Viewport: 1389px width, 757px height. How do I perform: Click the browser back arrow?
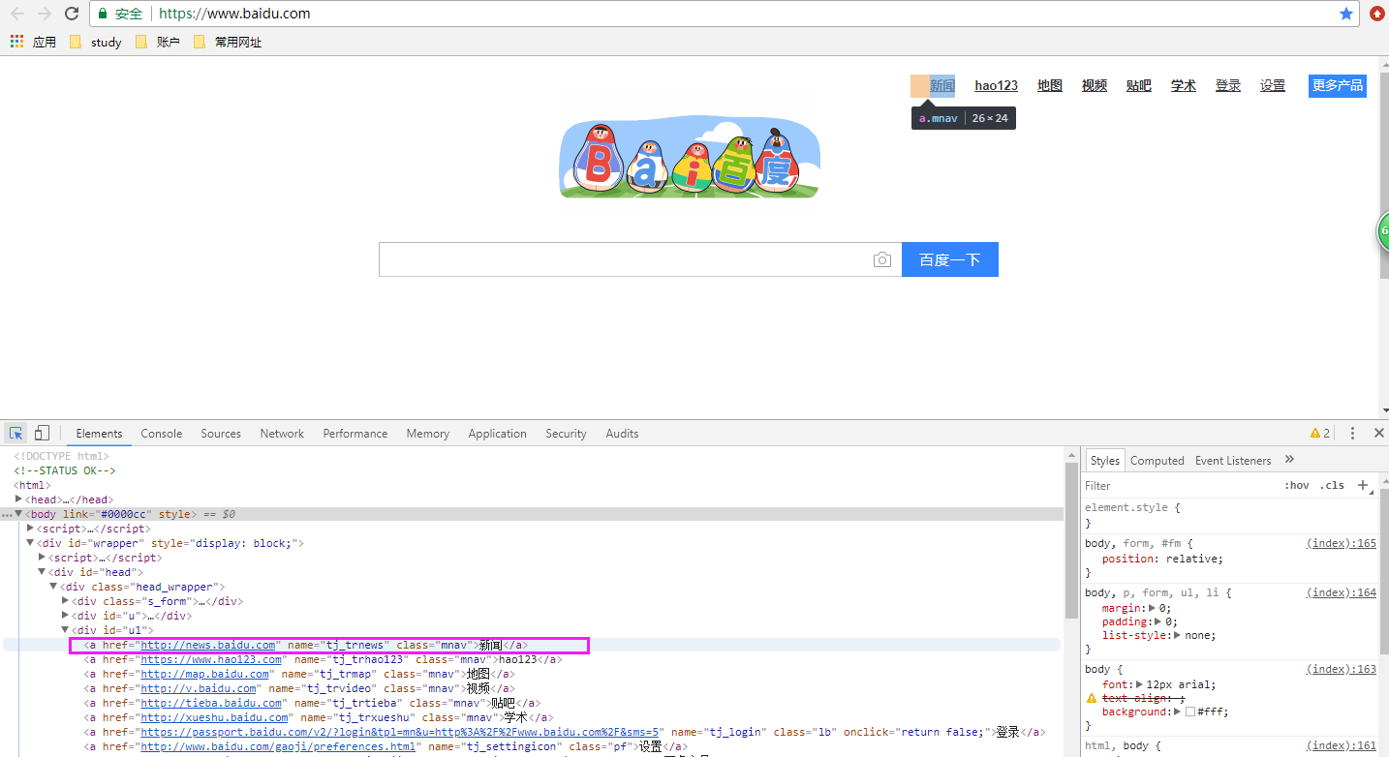click(x=17, y=14)
